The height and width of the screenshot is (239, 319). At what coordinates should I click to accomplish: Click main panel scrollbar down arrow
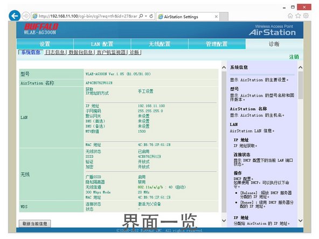tap(224, 221)
